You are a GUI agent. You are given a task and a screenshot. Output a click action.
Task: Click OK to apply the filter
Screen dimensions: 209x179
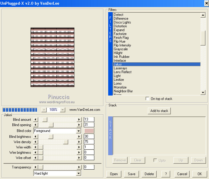(200, 174)
